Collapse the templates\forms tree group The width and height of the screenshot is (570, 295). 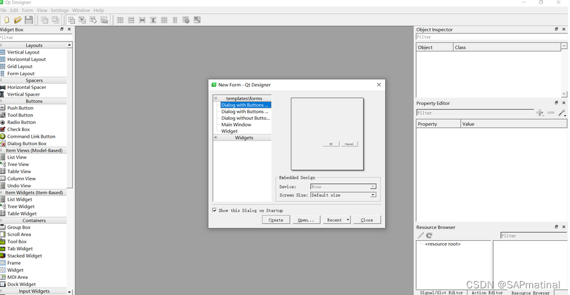click(x=216, y=98)
